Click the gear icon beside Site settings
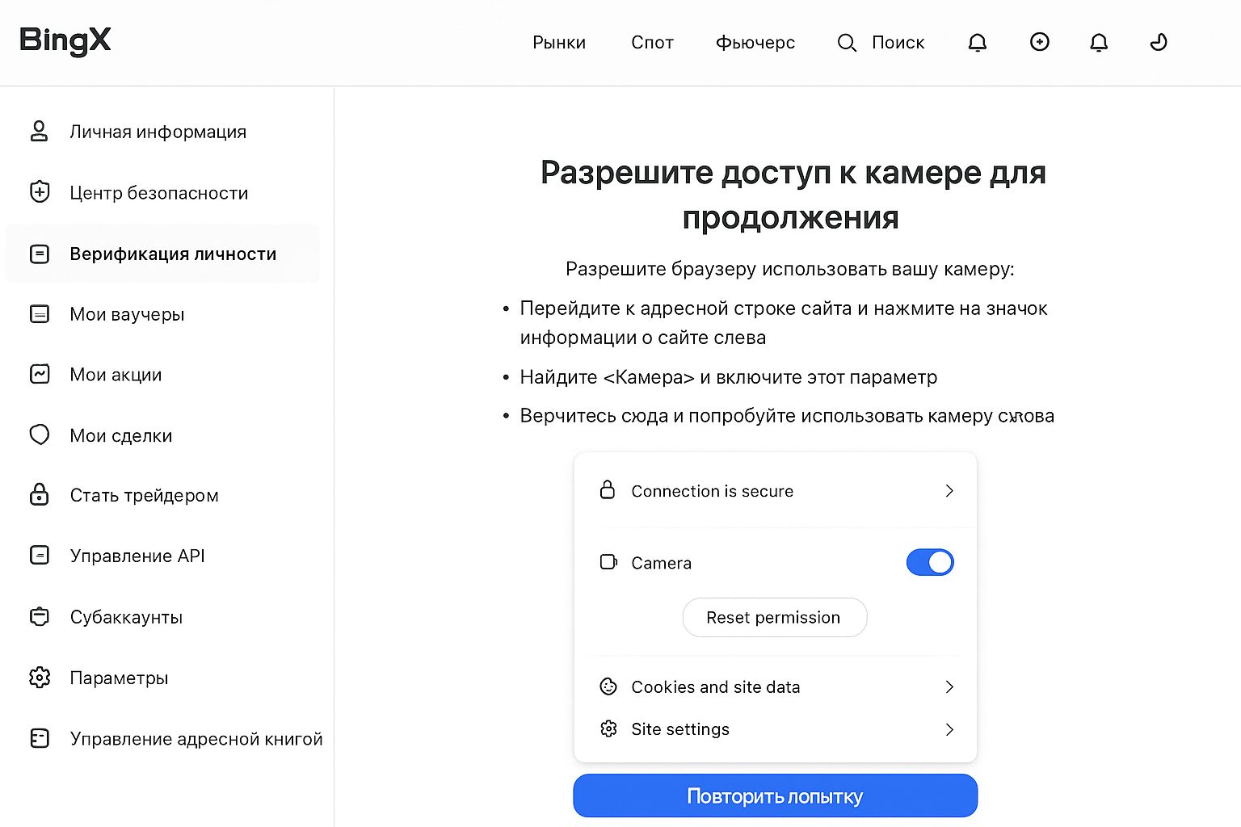This screenshot has height=827, width=1241. (608, 728)
